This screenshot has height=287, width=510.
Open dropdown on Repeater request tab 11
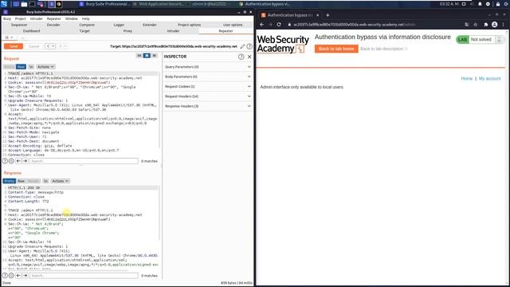point(12,37)
